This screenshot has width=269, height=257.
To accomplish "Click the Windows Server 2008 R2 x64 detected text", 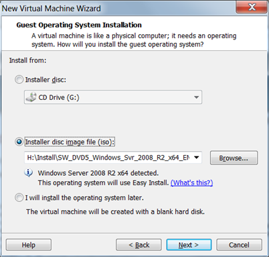I will [98, 173].
